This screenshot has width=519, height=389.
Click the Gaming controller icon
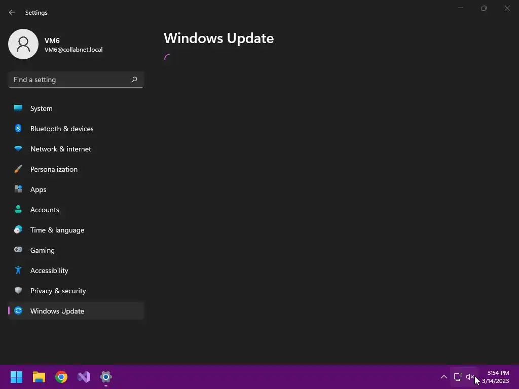click(x=18, y=250)
